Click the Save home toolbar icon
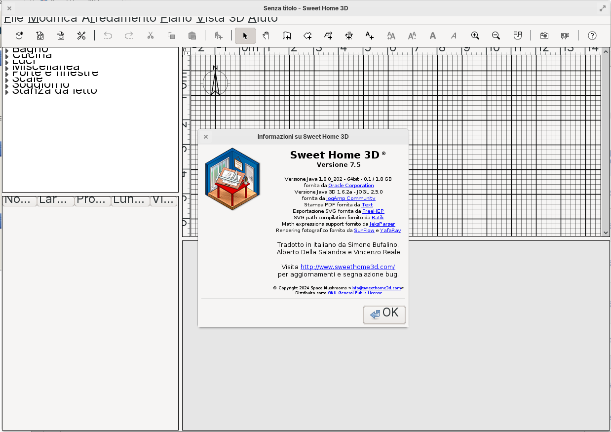611x432 pixels. [x=61, y=36]
